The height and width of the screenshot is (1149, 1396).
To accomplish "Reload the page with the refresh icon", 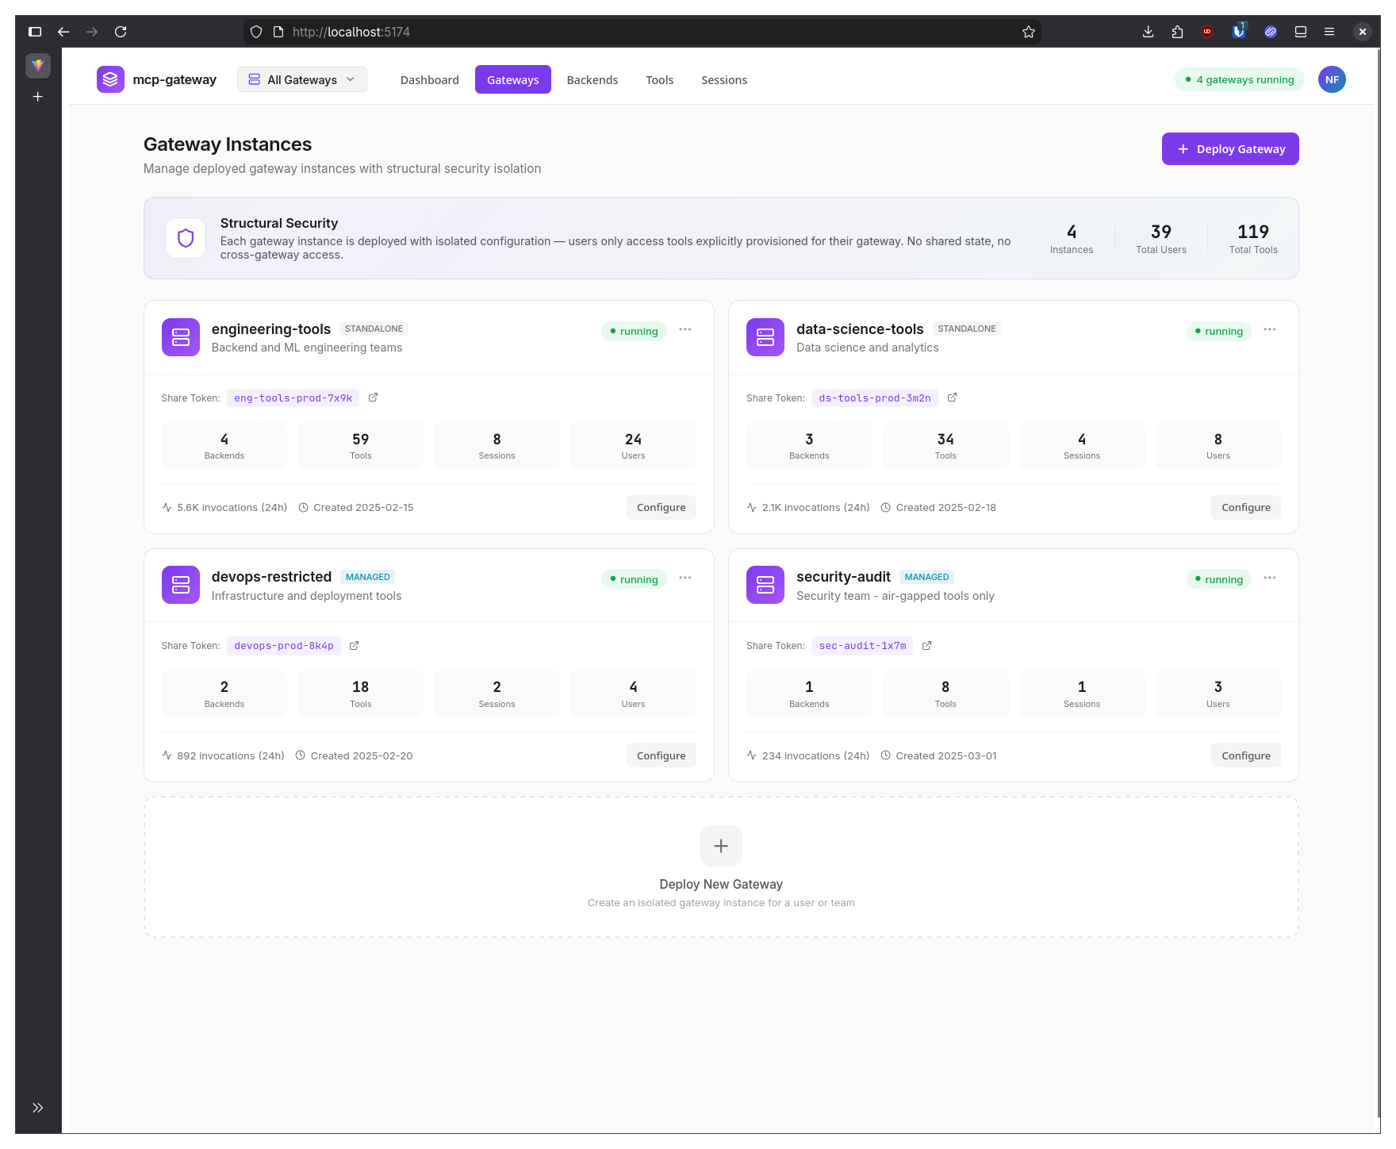I will [121, 32].
